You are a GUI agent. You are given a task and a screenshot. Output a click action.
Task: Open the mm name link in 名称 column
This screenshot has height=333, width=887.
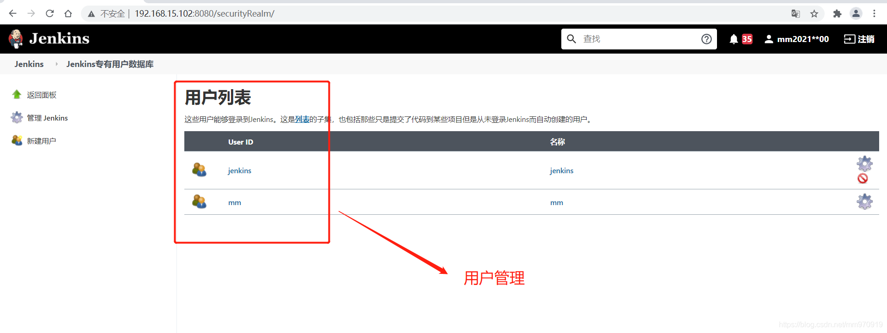557,203
